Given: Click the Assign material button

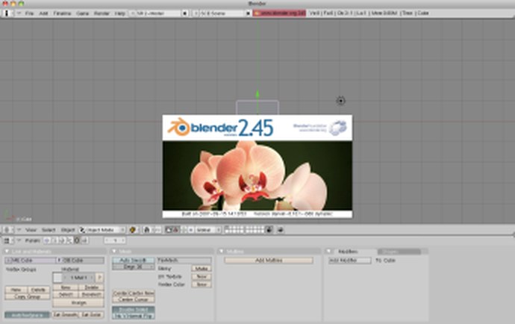Looking at the screenshot, I should pyautogui.click(x=78, y=302).
